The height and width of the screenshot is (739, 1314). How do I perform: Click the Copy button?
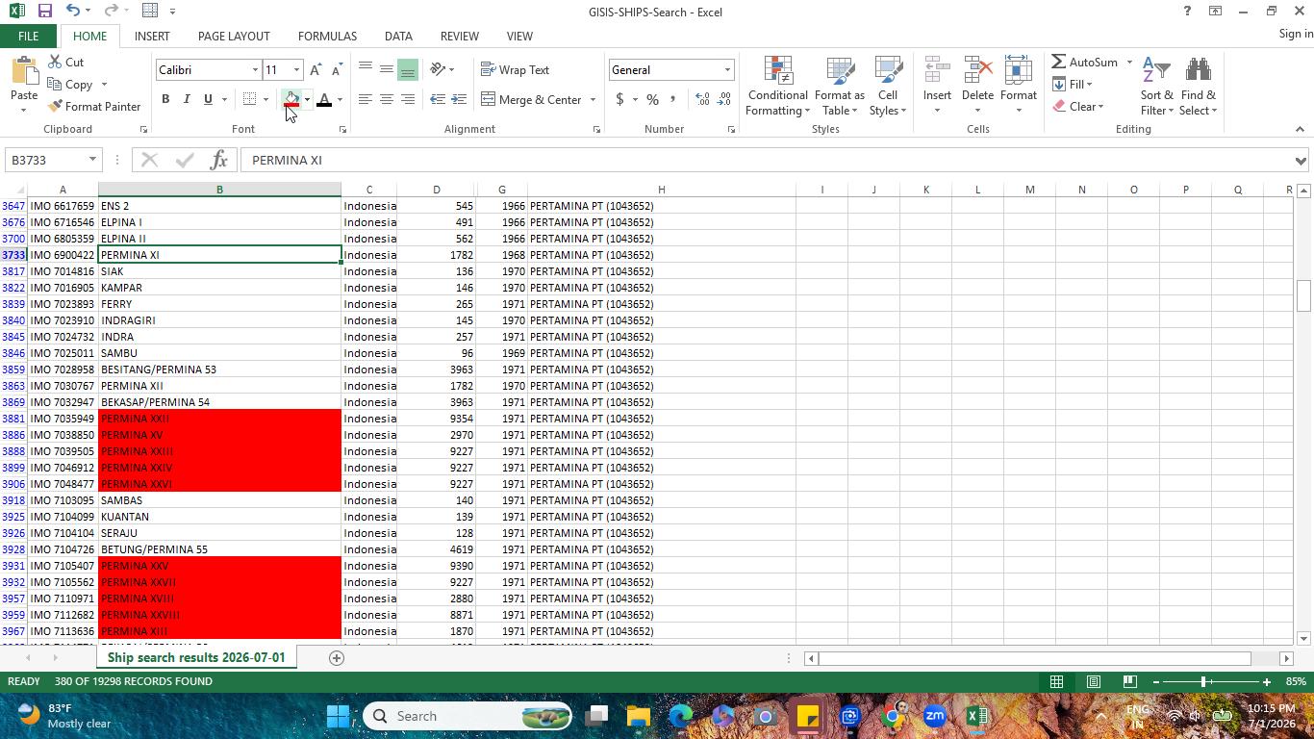coord(70,84)
